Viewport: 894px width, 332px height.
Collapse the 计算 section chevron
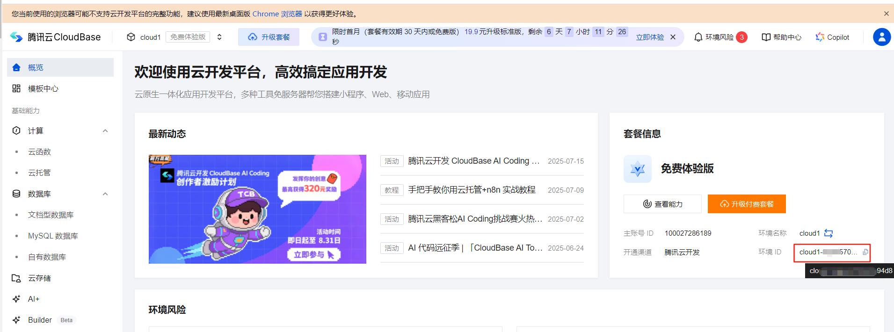(x=105, y=131)
